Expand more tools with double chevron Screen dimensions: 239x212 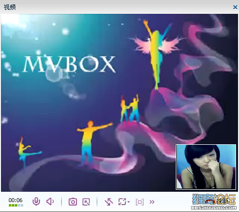point(152,202)
